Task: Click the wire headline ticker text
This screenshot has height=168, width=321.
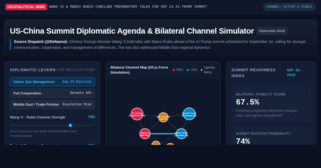Action: point(128,7)
